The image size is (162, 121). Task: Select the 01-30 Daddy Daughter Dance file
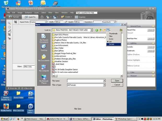click(65, 69)
